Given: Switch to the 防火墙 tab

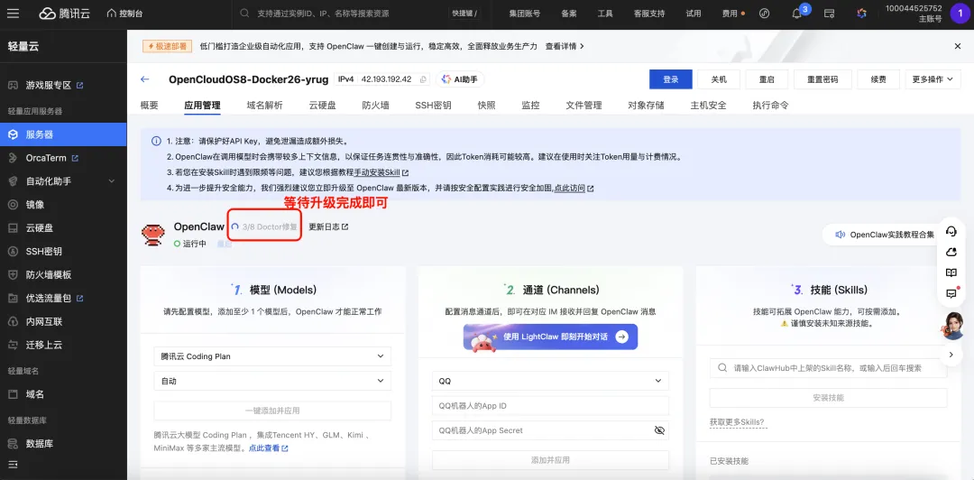Looking at the screenshot, I should [376, 106].
